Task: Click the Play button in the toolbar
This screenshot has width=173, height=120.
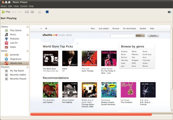Action: (x=6, y=12)
